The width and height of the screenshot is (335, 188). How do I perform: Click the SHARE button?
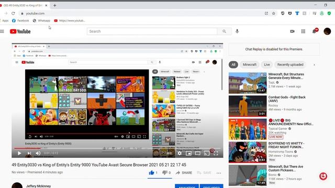[184, 173]
